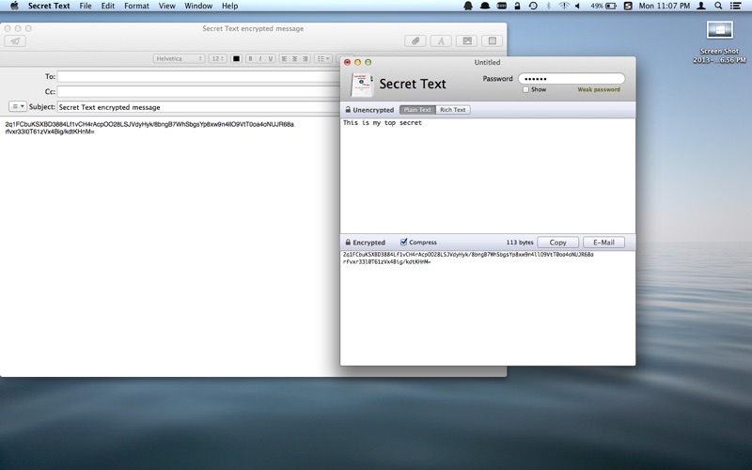Click the Copy button

point(557,243)
